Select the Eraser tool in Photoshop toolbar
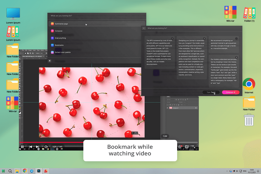 [x=20, y=84]
